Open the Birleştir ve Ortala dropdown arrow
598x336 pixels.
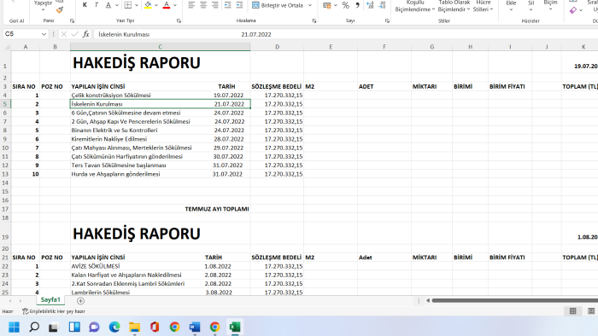310,5
